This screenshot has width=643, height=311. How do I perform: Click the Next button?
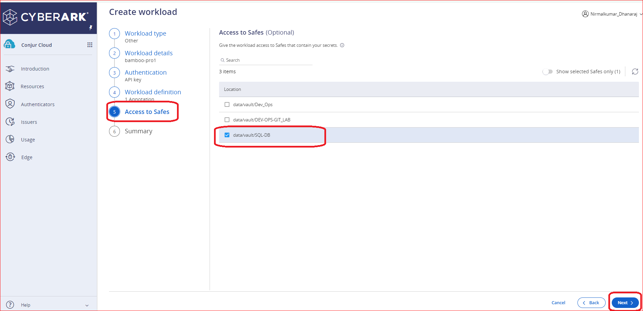[x=625, y=303]
